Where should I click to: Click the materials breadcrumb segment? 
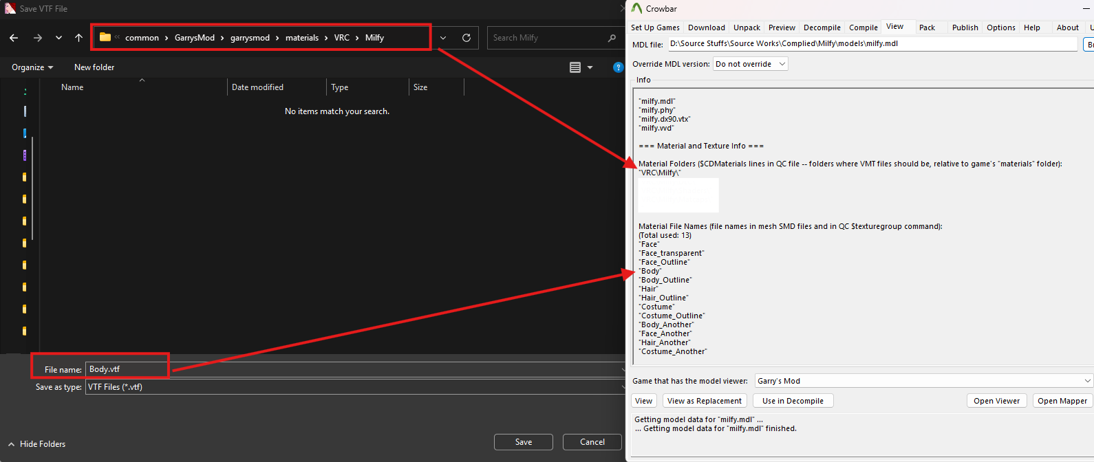pyautogui.click(x=302, y=38)
